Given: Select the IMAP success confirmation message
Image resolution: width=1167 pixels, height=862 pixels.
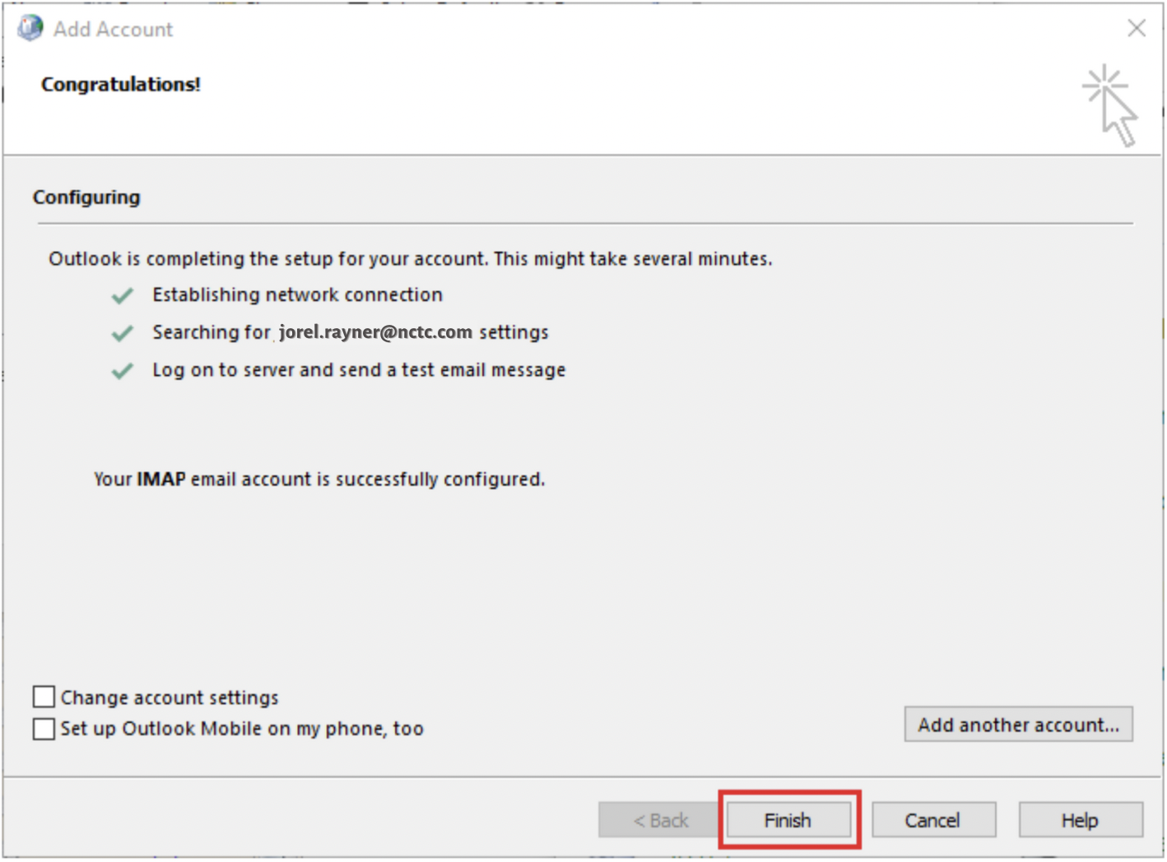Looking at the screenshot, I should [318, 480].
